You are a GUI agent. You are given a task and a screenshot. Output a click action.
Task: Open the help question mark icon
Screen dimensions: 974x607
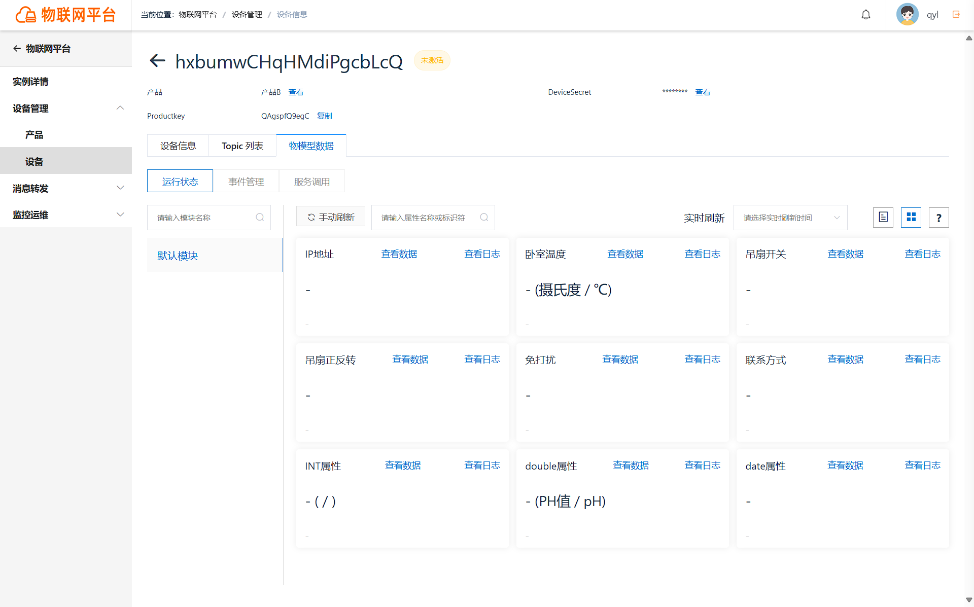[x=939, y=218]
